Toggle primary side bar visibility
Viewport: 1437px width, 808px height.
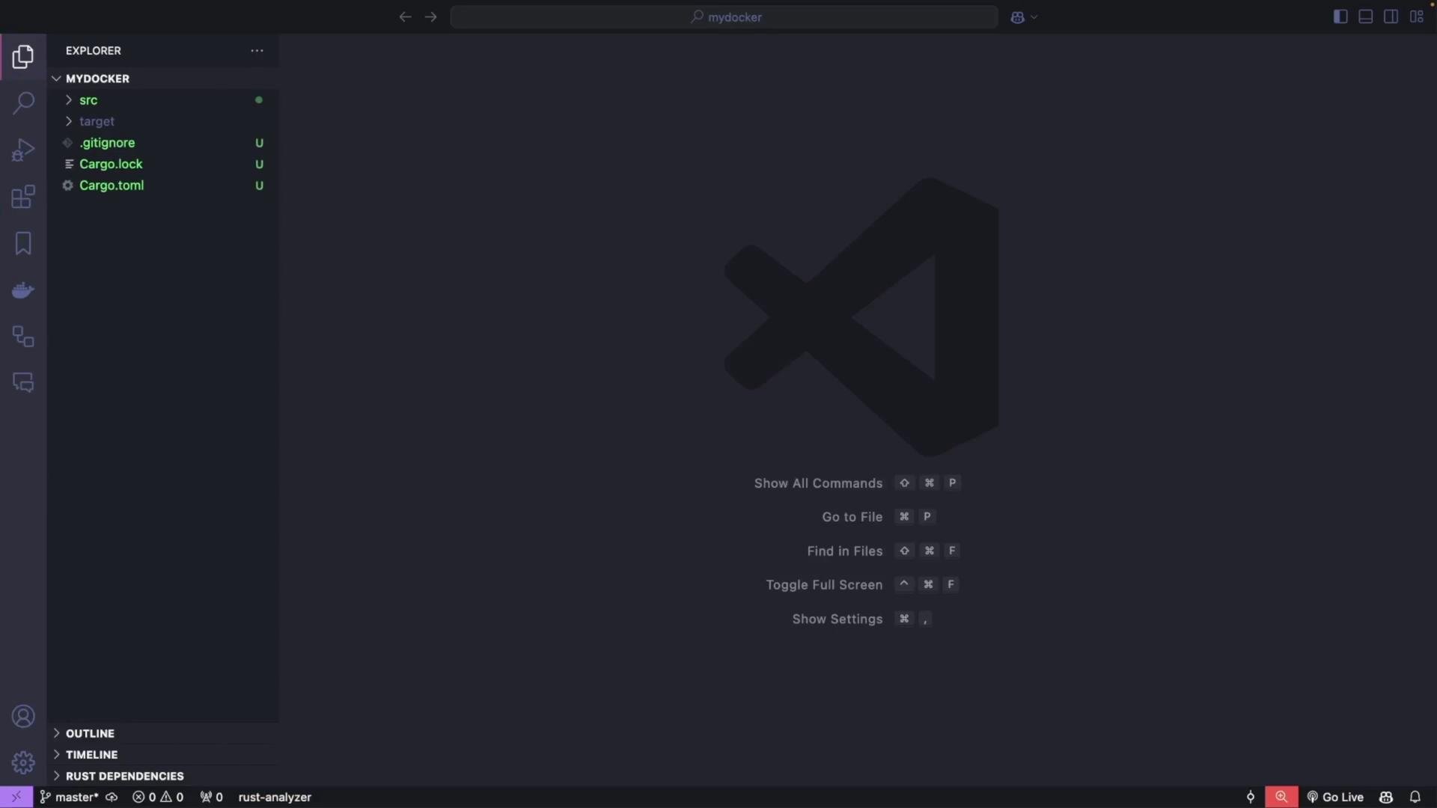click(x=1340, y=16)
